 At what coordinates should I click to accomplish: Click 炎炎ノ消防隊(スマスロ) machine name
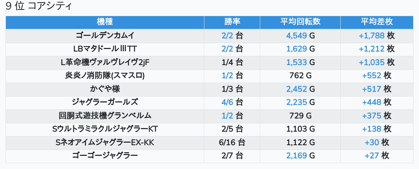tap(105, 76)
